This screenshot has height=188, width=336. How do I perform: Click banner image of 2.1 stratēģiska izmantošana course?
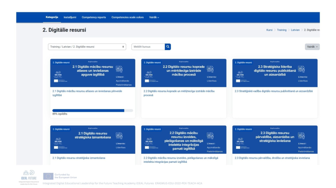point(93,139)
